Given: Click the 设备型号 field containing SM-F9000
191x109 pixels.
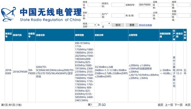Looking at the screenshot, I should [x=145, y=5].
